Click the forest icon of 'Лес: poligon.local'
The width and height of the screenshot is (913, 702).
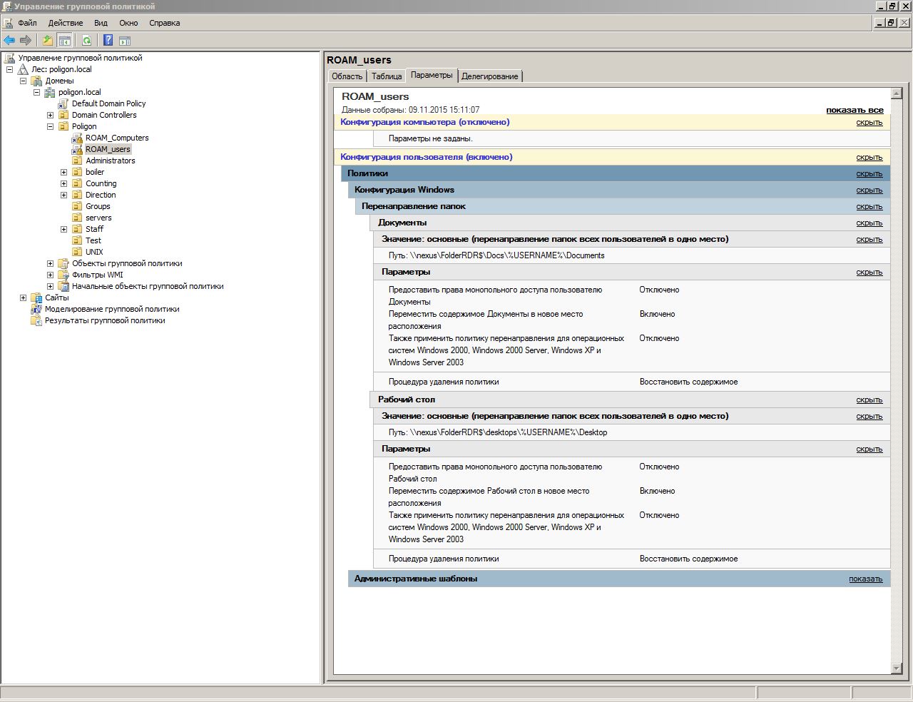(x=23, y=69)
